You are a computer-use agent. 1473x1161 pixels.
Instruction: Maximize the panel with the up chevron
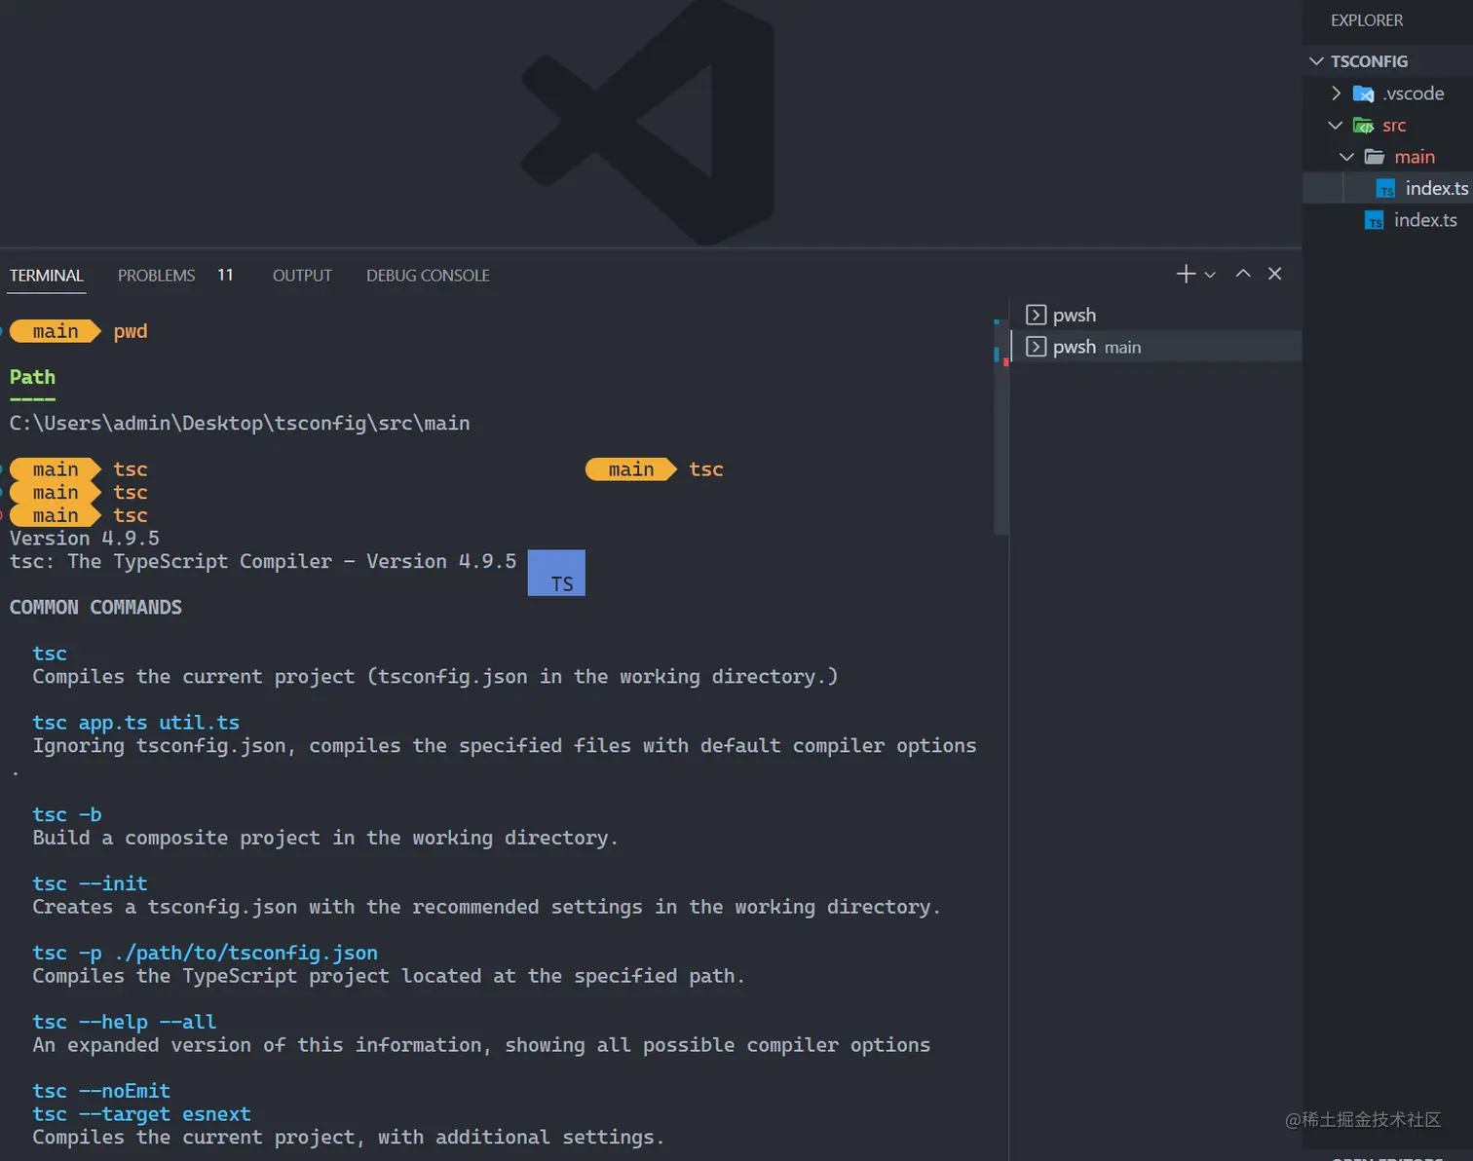click(1243, 274)
